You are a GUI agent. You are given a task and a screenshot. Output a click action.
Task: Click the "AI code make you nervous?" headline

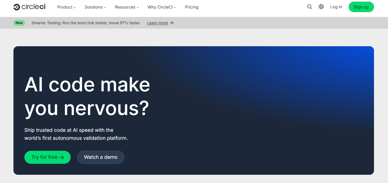[x=87, y=96]
